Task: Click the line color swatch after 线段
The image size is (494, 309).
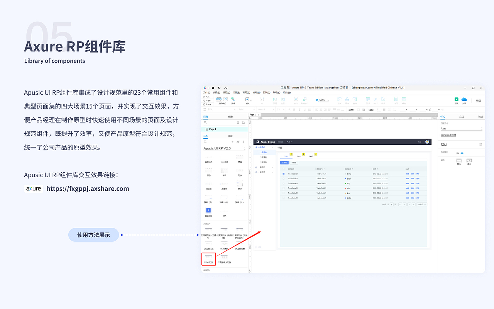Action: point(384,110)
